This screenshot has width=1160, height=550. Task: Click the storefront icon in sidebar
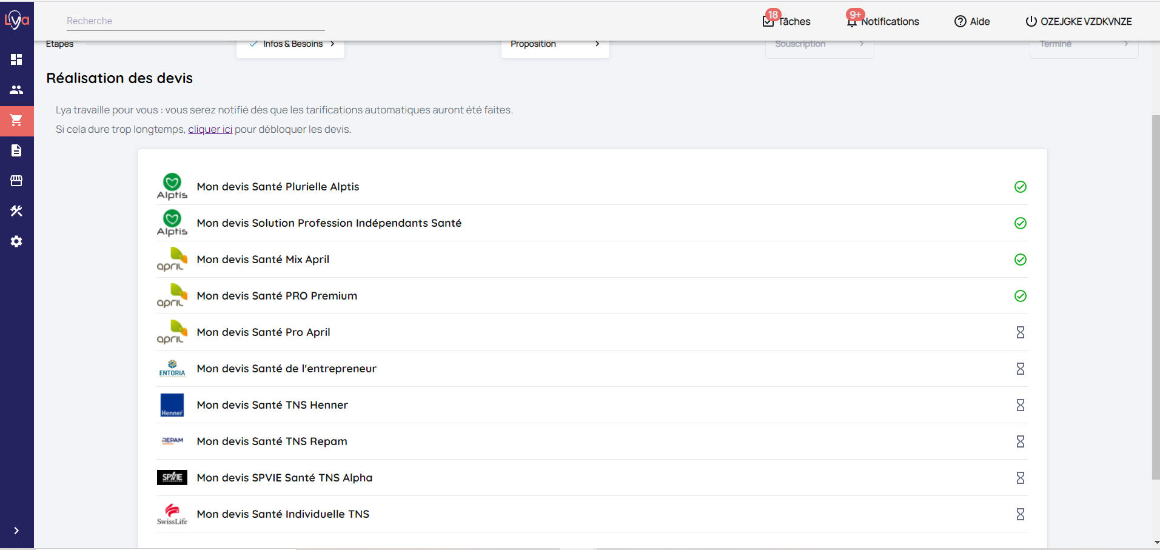point(16,181)
